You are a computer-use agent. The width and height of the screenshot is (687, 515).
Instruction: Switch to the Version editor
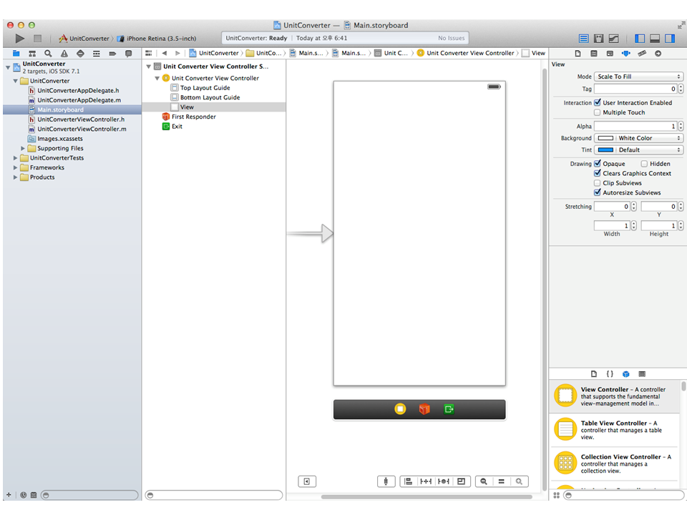(x=614, y=39)
